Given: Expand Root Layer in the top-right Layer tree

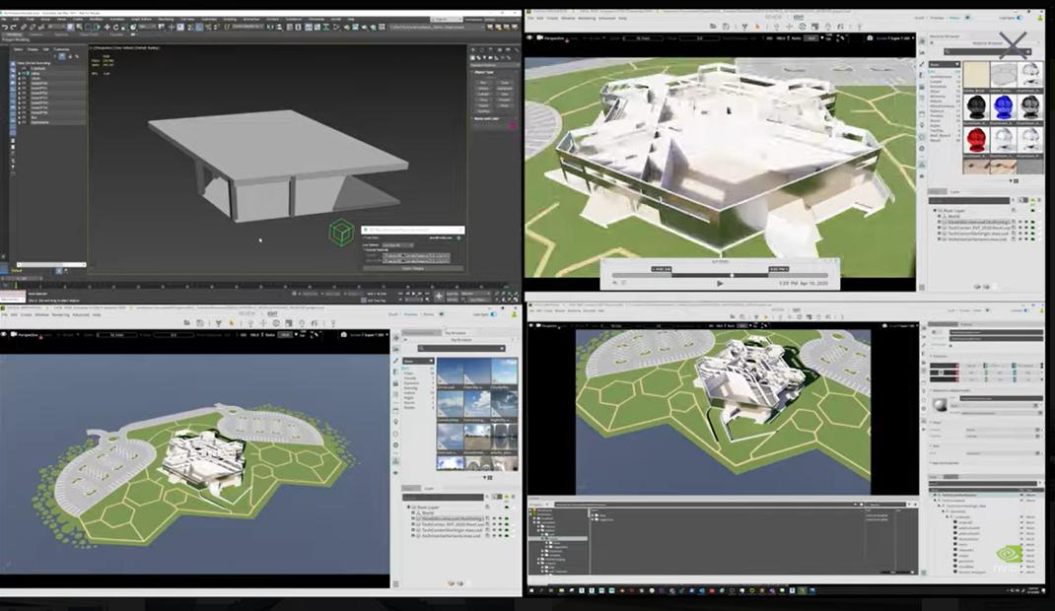Looking at the screenshot, I should 936,210.
